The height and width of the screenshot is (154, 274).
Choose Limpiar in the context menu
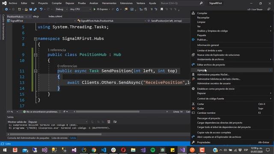(x=232, y=22)
